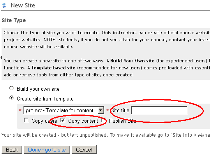Select the Create site from template radio button
This screenshot has height=157, width=210.
(12, 98)
